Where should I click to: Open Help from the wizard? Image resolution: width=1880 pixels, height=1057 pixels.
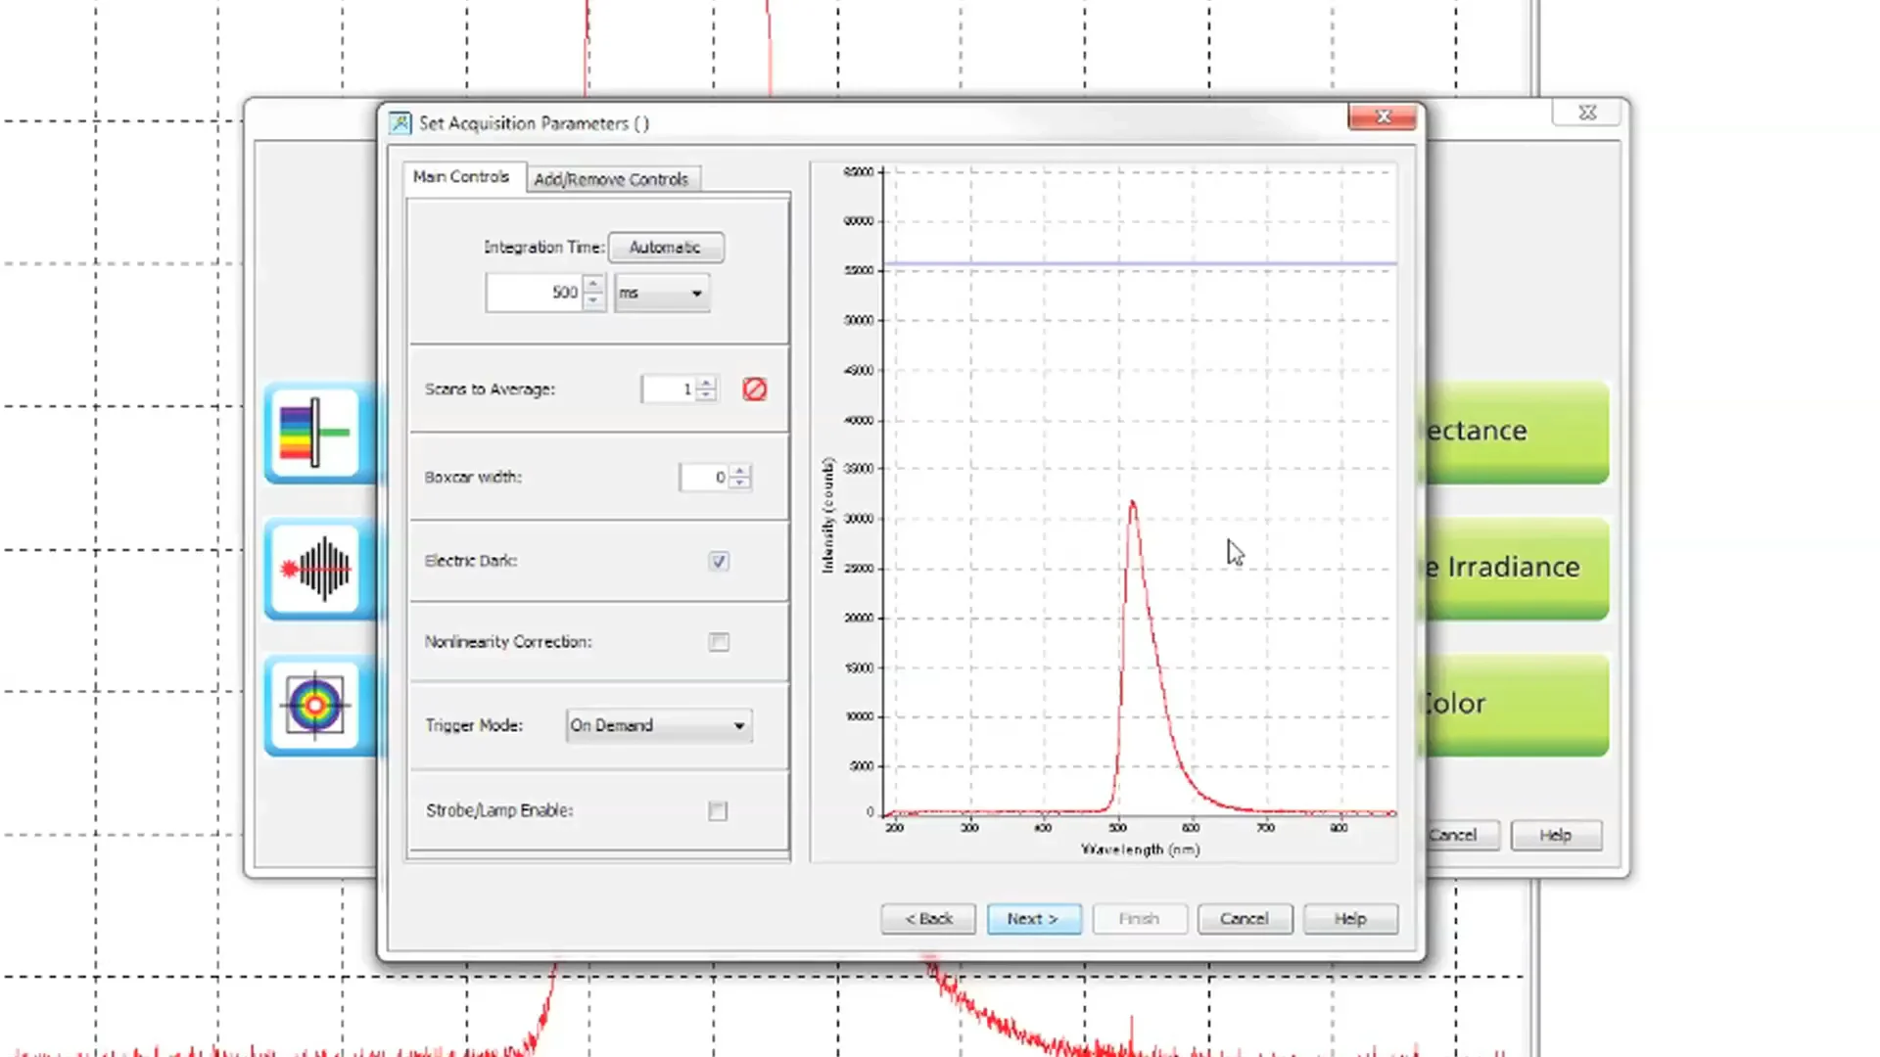[1350, 918]
